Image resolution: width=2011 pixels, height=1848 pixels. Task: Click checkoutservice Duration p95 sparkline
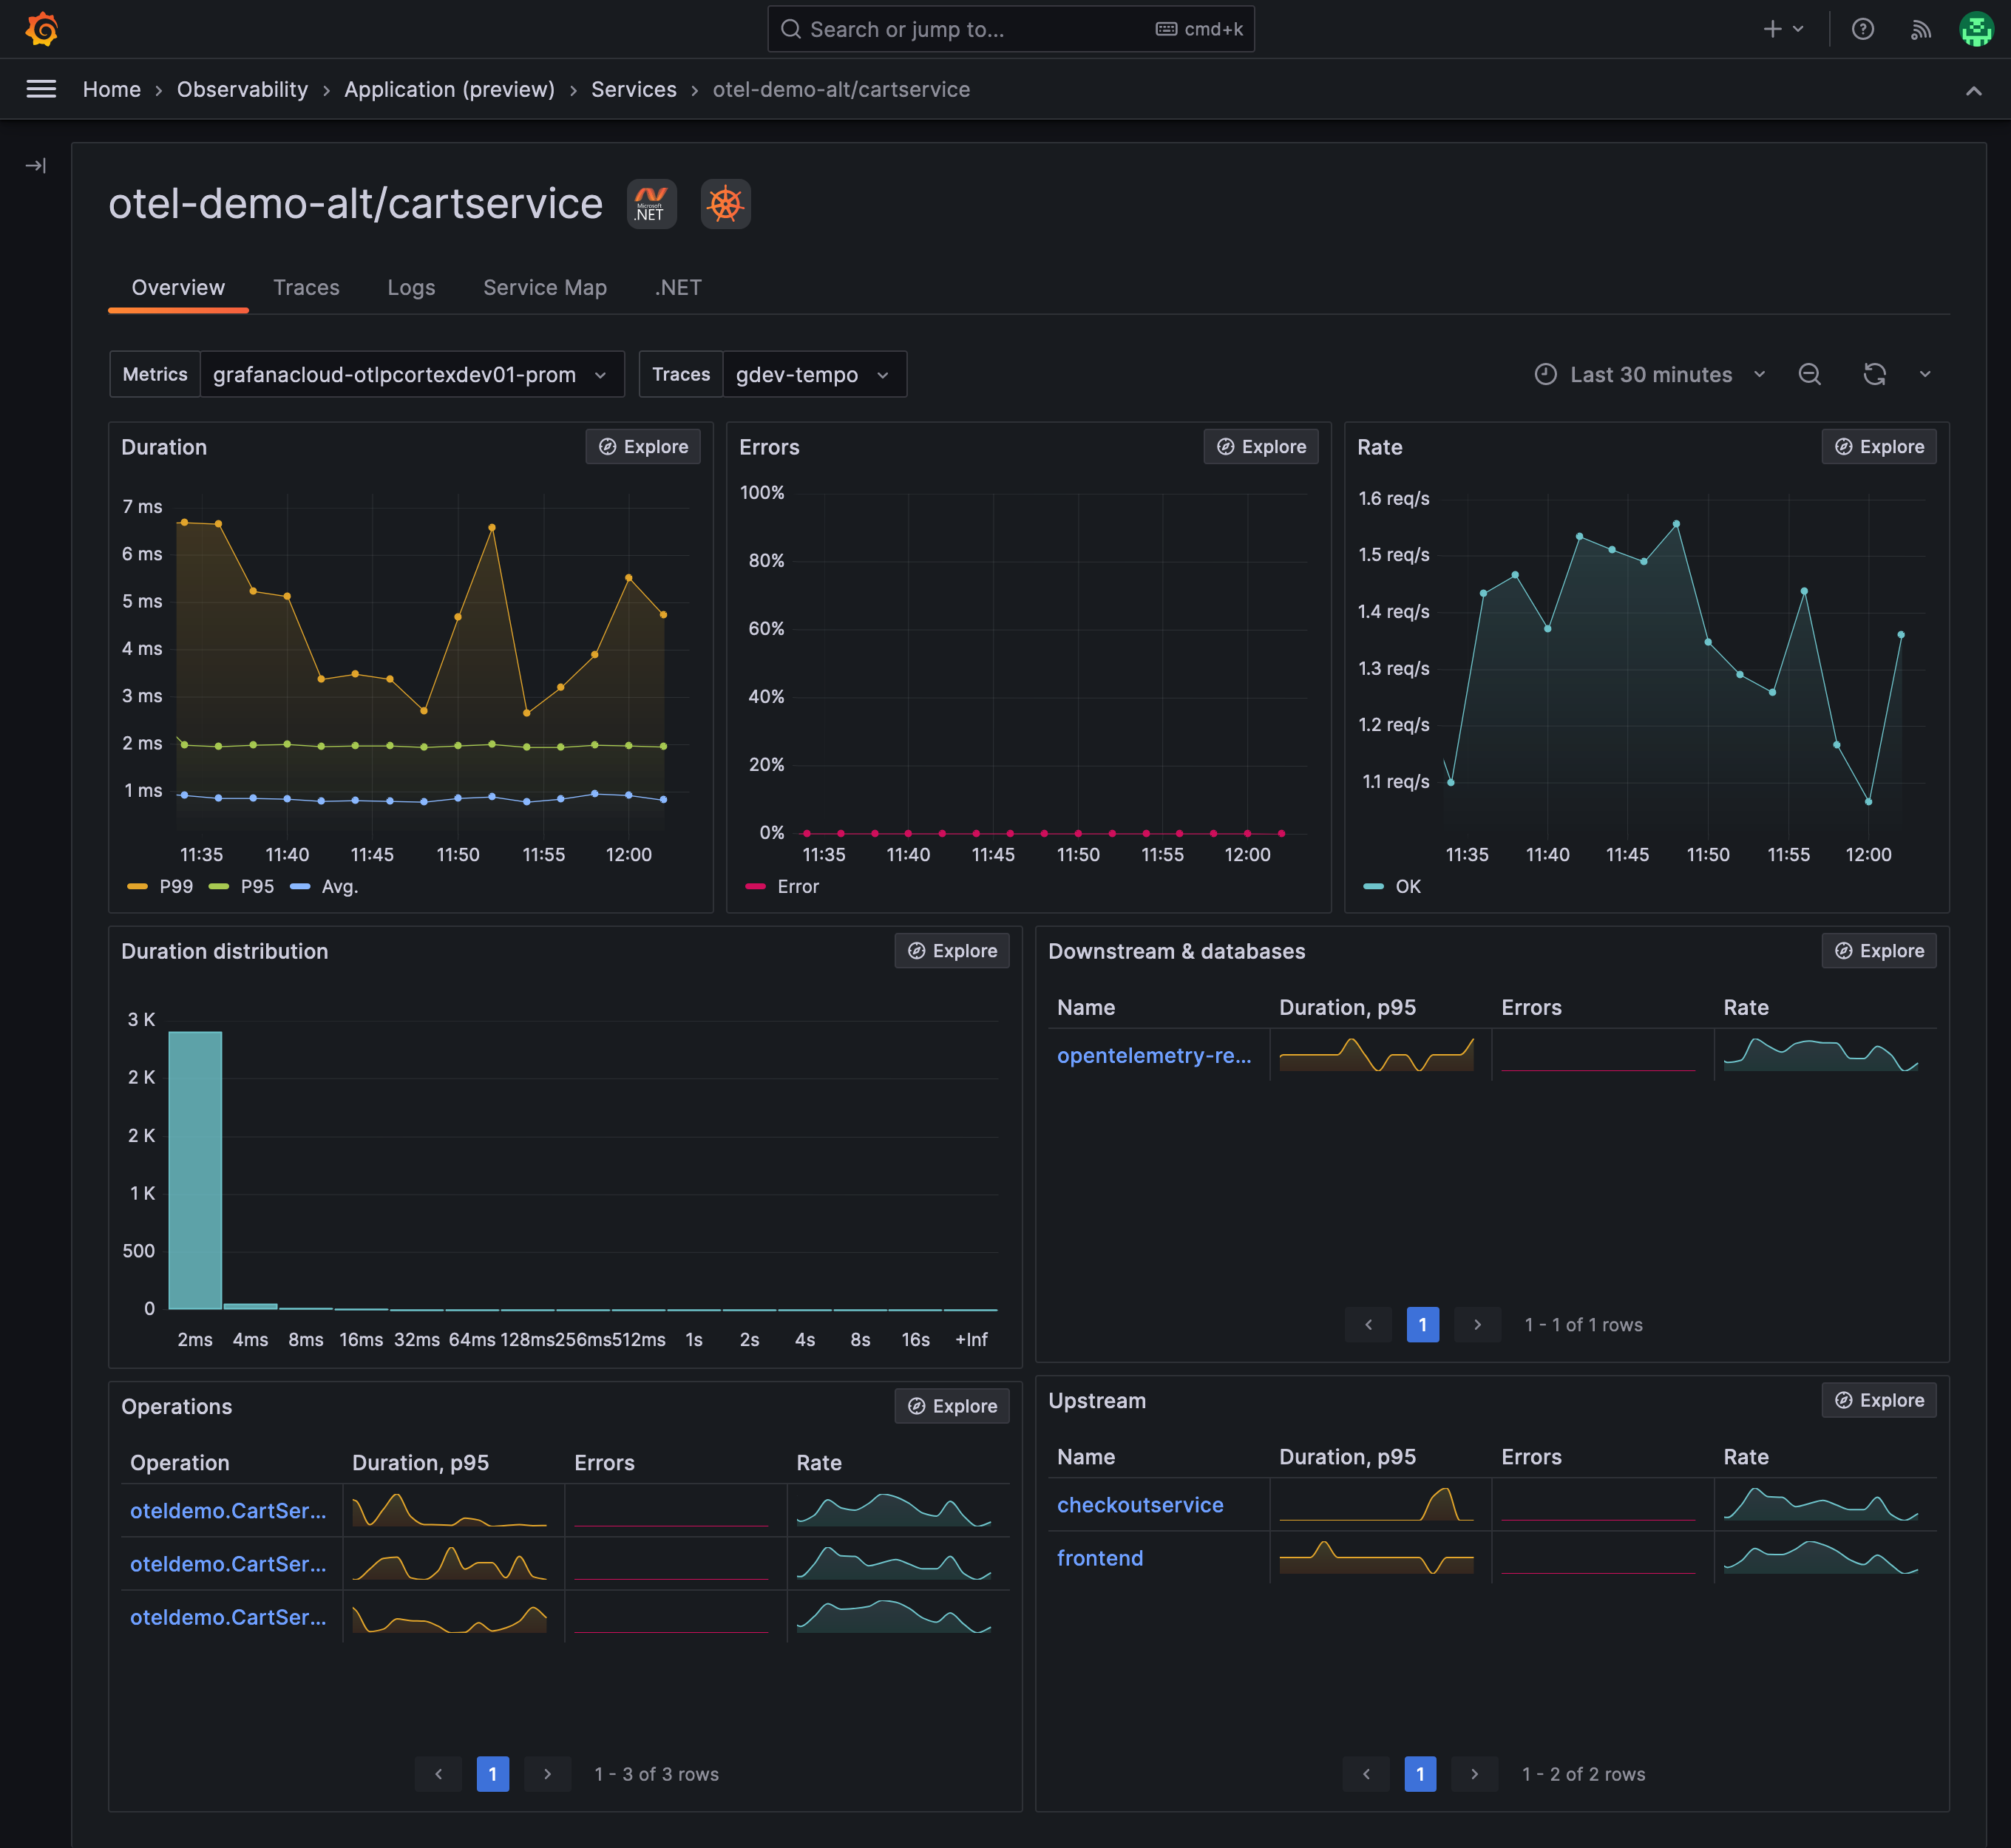tap(1376, 1505)
